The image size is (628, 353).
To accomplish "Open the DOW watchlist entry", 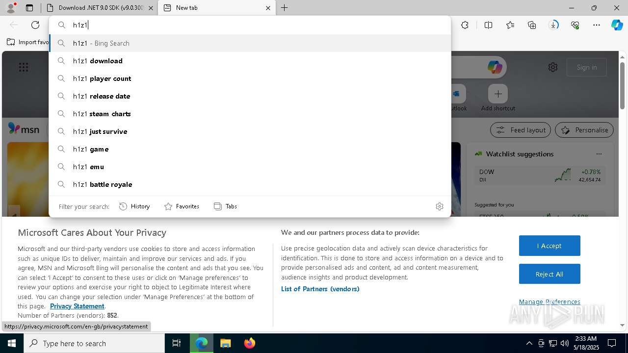I will (x=540, y=176).
